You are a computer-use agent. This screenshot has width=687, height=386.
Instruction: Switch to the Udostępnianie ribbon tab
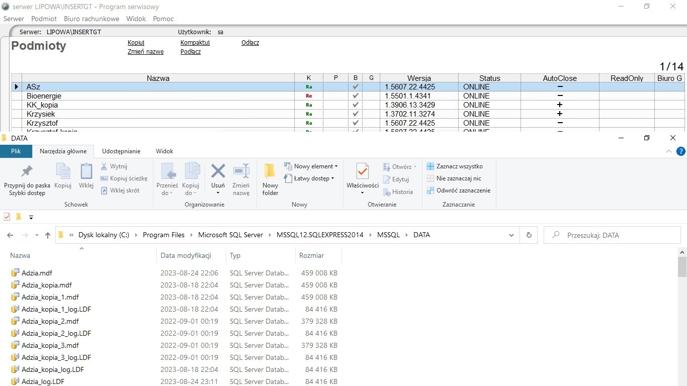[x=121, y=151]
